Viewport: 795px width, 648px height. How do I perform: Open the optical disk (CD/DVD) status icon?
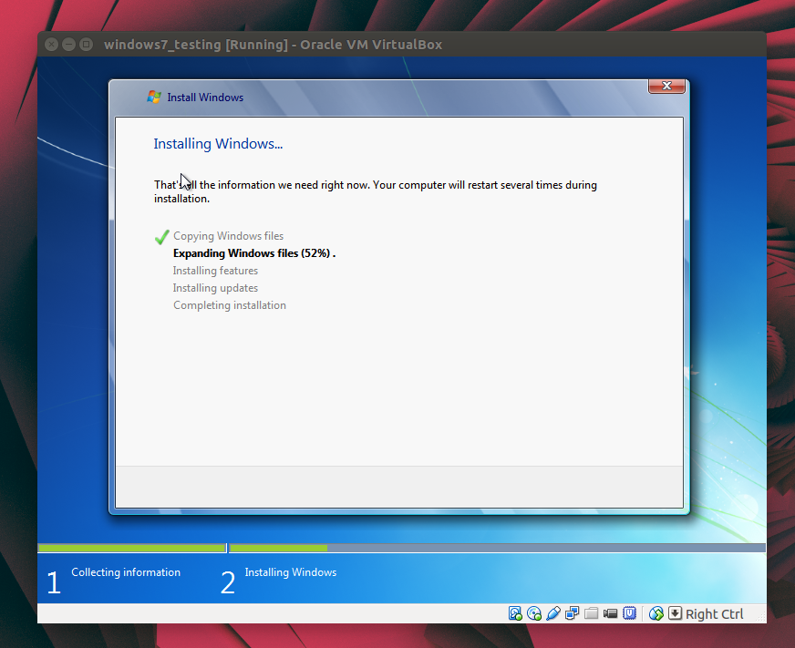click(x=534, y=613)
